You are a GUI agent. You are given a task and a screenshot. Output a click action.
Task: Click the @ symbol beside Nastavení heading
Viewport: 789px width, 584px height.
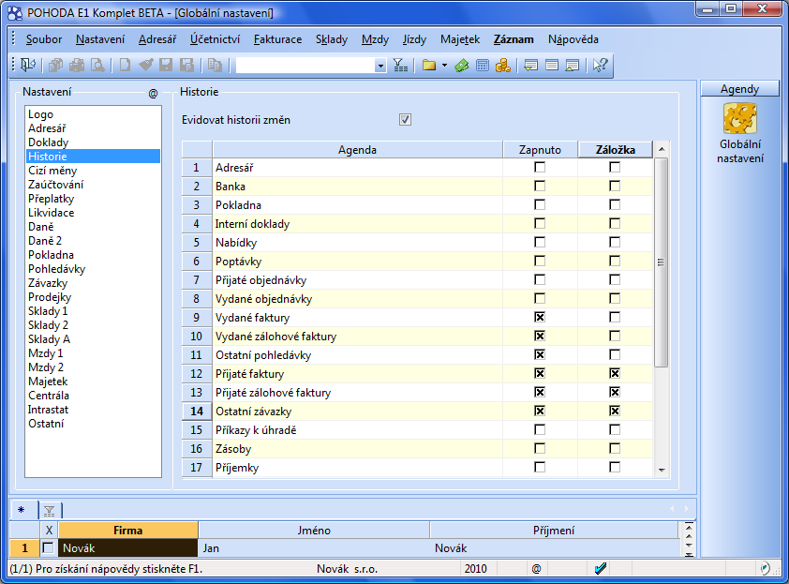coord(153,93)
